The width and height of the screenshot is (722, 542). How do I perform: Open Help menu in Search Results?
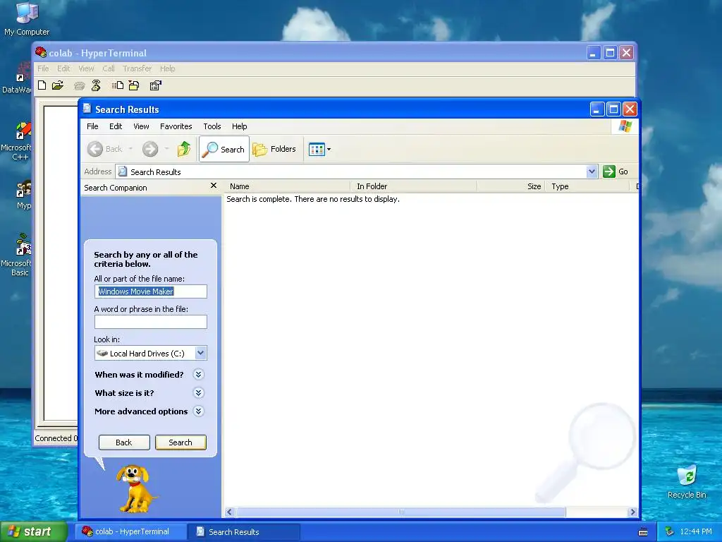tap(240, 126)
